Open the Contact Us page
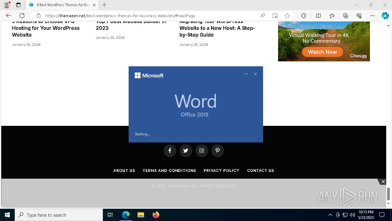The width and height of the screenshot is (392, 221). (260, 170)
